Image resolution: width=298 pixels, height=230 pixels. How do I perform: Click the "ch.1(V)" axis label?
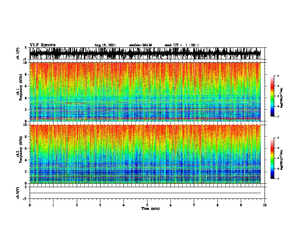tap(18, 53)
